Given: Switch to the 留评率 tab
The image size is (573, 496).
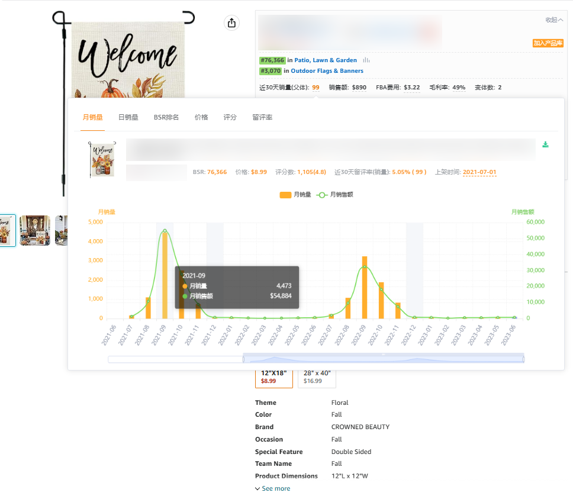Looking at the screenshot, I should tap(262, 117).
